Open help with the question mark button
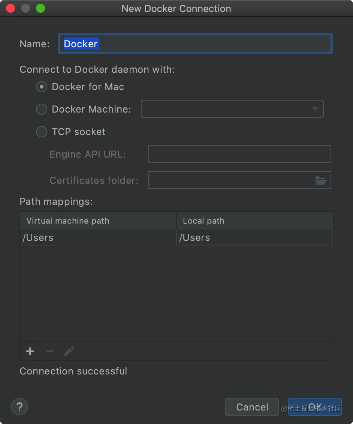This screenshot has height=424, width=353. [x=19, y=407]
